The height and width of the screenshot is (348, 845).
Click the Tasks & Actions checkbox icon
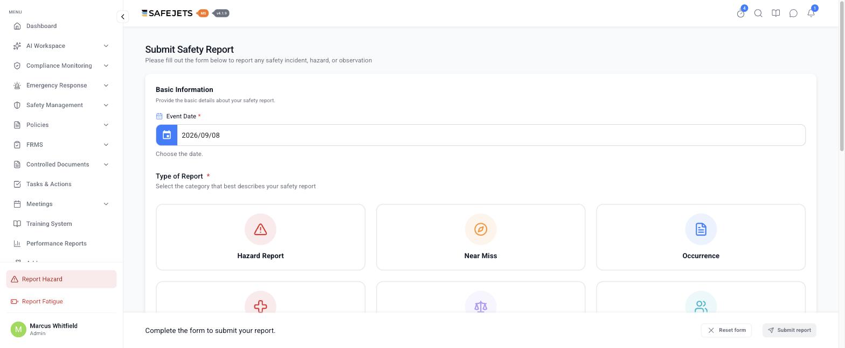click(x=17, y=184)
